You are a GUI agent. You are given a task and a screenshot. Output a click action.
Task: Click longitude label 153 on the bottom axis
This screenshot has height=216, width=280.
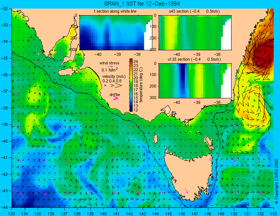coord(274,213)
